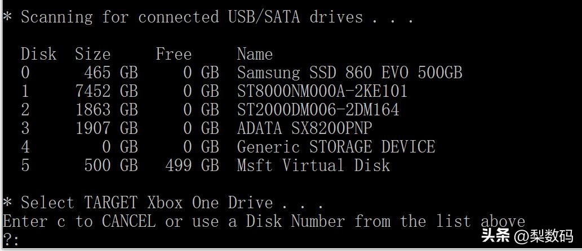
Task: Click the "Size" column header
Action: click(92, 54)
